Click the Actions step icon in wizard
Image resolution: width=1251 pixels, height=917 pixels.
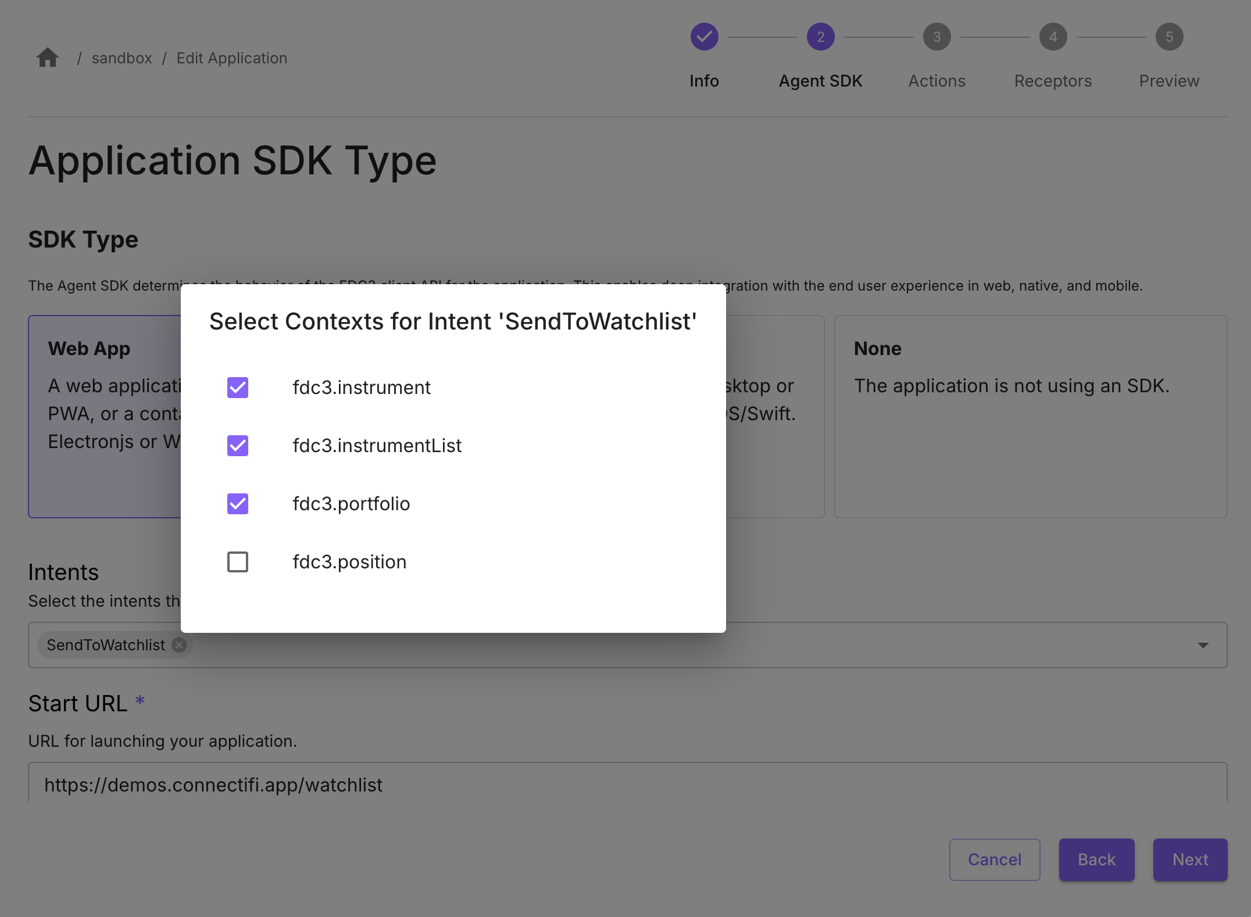coord(935,37)
